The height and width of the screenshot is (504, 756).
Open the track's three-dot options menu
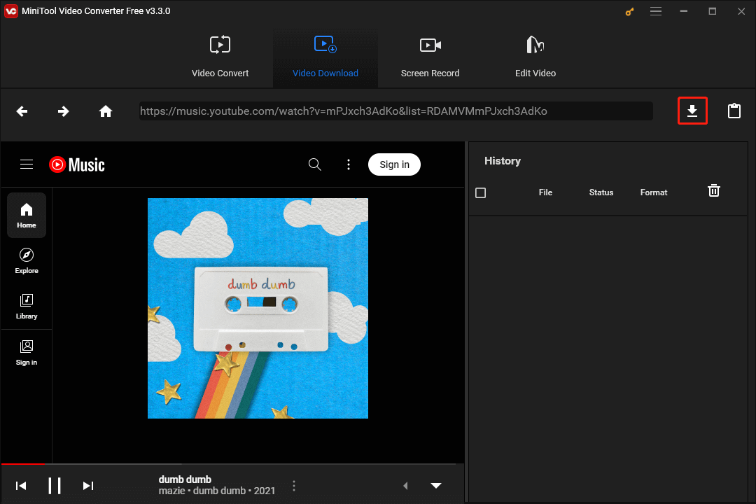click(x=293, y=486)
